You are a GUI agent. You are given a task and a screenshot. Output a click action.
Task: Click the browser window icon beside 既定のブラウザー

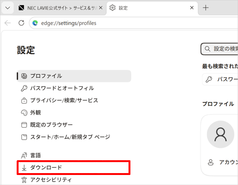24,125
